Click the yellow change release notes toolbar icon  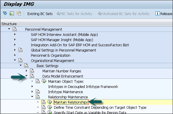pos(19,14)
